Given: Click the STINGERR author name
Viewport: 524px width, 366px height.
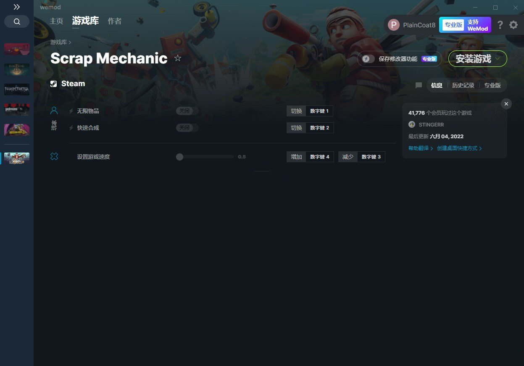Looking at the screenshot, I should pyautogui.click(x=431, y=125).
